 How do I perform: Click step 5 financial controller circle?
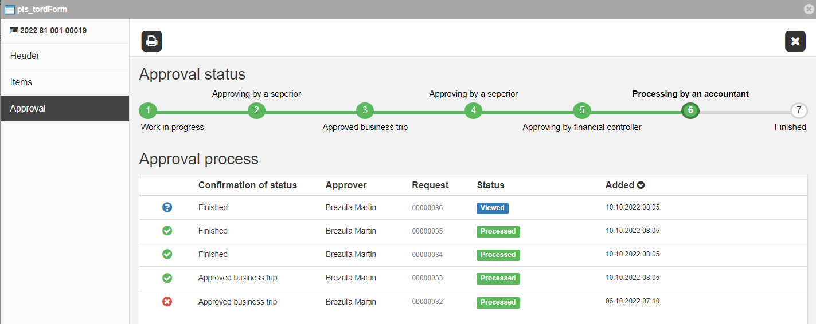[581, 110]
